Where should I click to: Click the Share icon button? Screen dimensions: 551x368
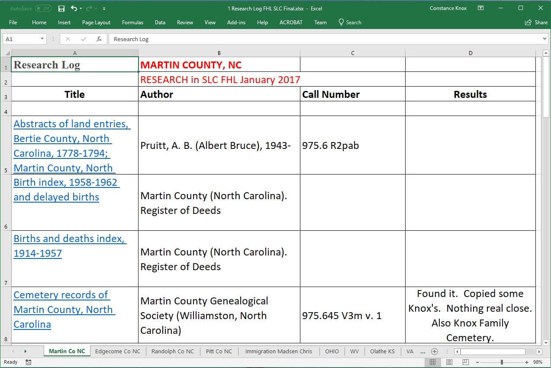pyautogui.click(x=536, y=23)
